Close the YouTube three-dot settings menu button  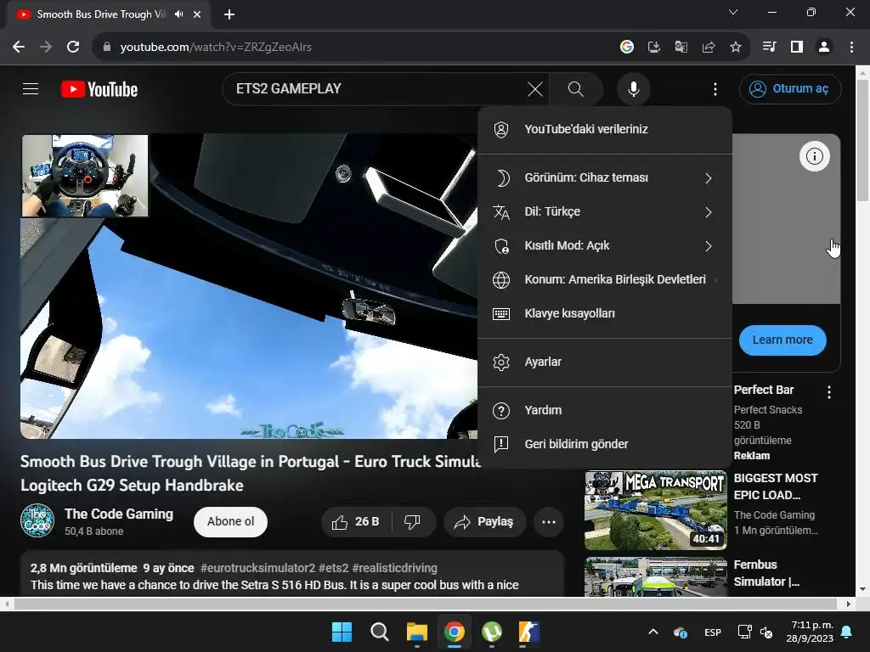click(715, 88)
